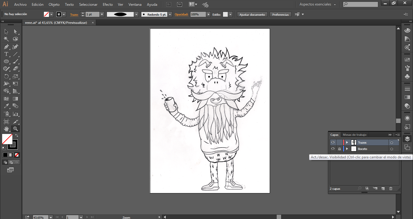Click the Eraser tool
The image size is (413, 219).
pos(16,69)
